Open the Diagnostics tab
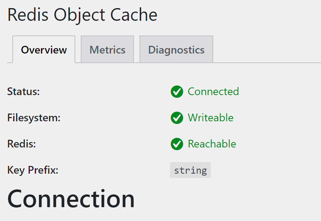This screenshot has width=321, height=221. click(x=176, y=50)
